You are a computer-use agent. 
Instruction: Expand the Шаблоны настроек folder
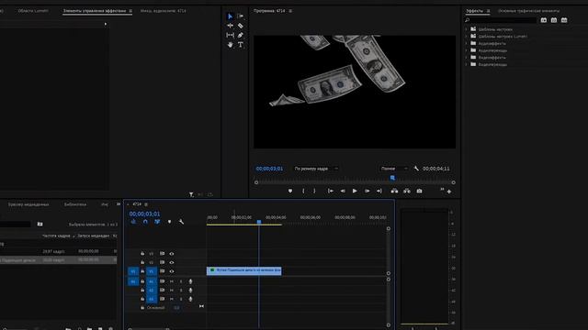467,29
